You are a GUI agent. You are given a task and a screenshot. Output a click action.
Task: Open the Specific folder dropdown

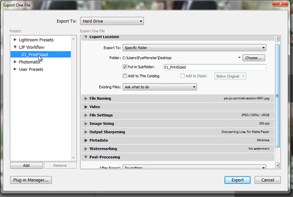pyautogui.click(x=194, y=48)
